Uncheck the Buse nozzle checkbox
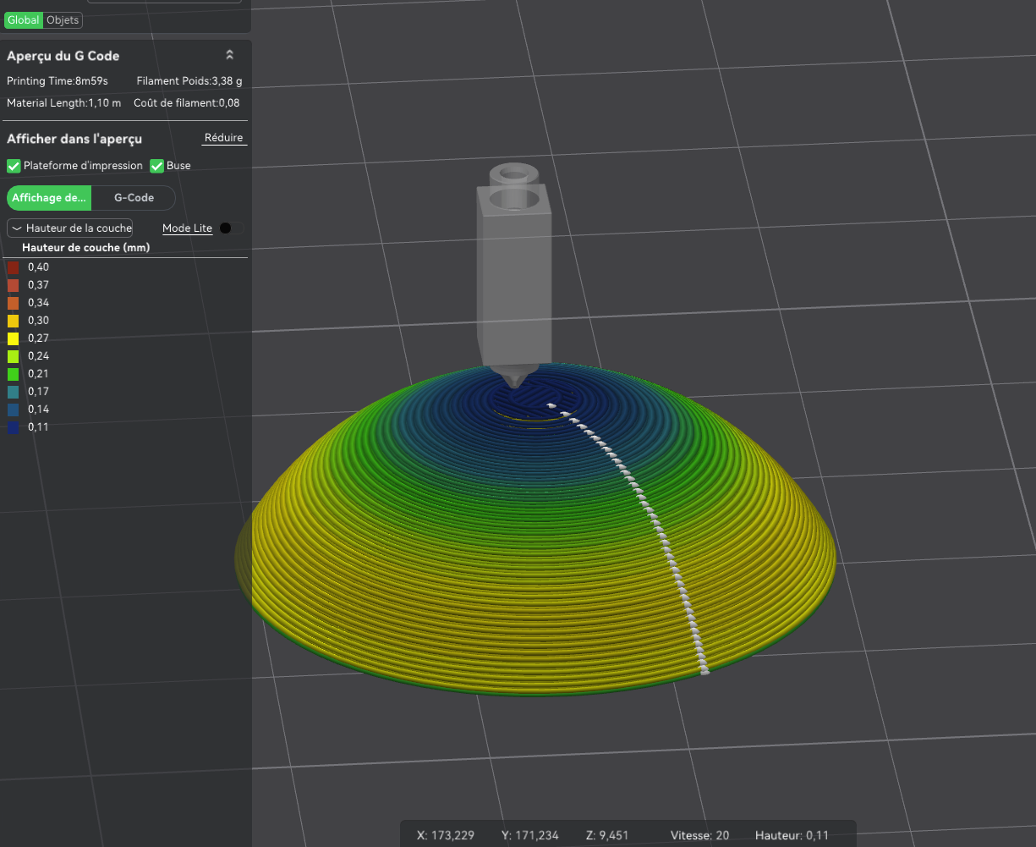This screenshot has width=1036, height=847. click(x=156, y=166)
